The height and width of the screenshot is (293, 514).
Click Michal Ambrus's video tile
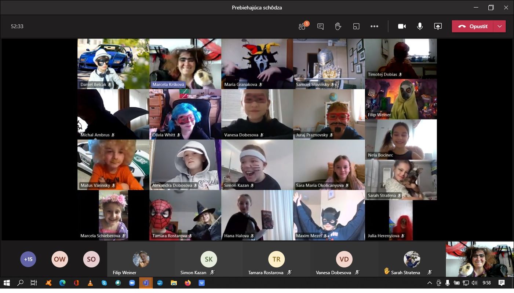pyautogui.click(x=113, y=114)
